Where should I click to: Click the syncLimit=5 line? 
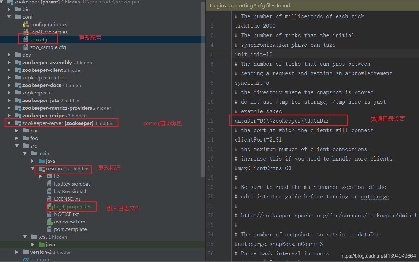[252, 83]
